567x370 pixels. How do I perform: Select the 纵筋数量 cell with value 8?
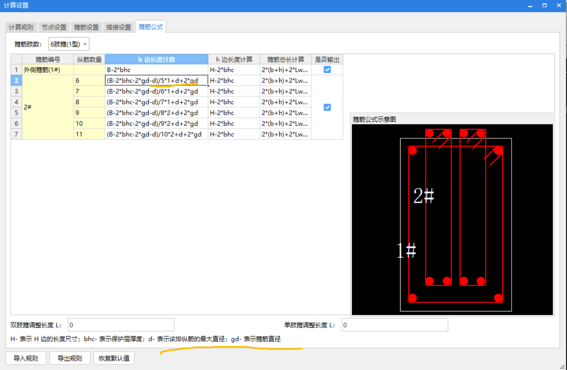pos(89,102)
